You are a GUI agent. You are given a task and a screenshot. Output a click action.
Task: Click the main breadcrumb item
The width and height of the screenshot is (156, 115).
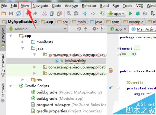79,22
